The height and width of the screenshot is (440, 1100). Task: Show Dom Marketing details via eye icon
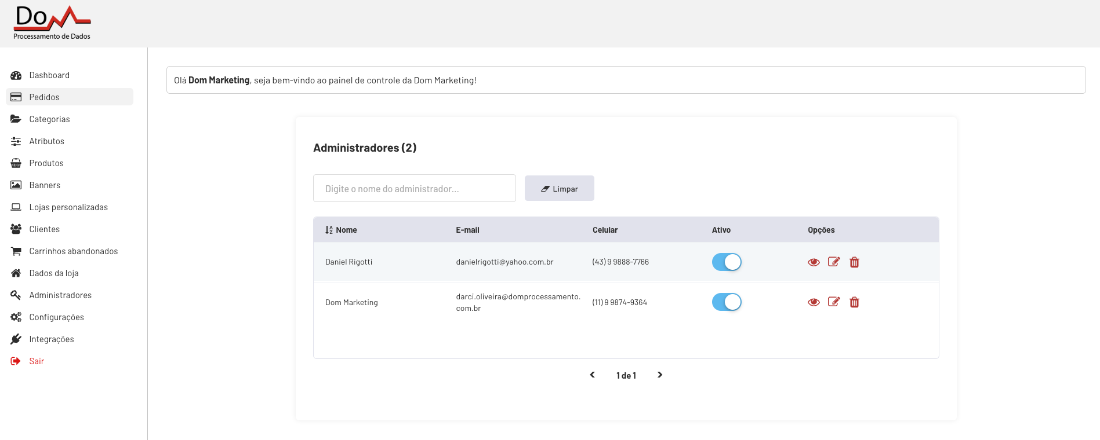(x=814, y=302)
